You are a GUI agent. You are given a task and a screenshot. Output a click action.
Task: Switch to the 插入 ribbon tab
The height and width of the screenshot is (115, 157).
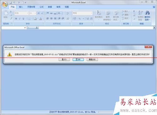coord(21,7)
